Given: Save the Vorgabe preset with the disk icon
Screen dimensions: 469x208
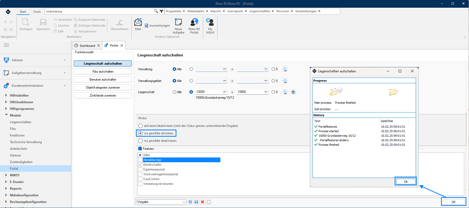Looking at the screenshot, I should tap(196, 202).
